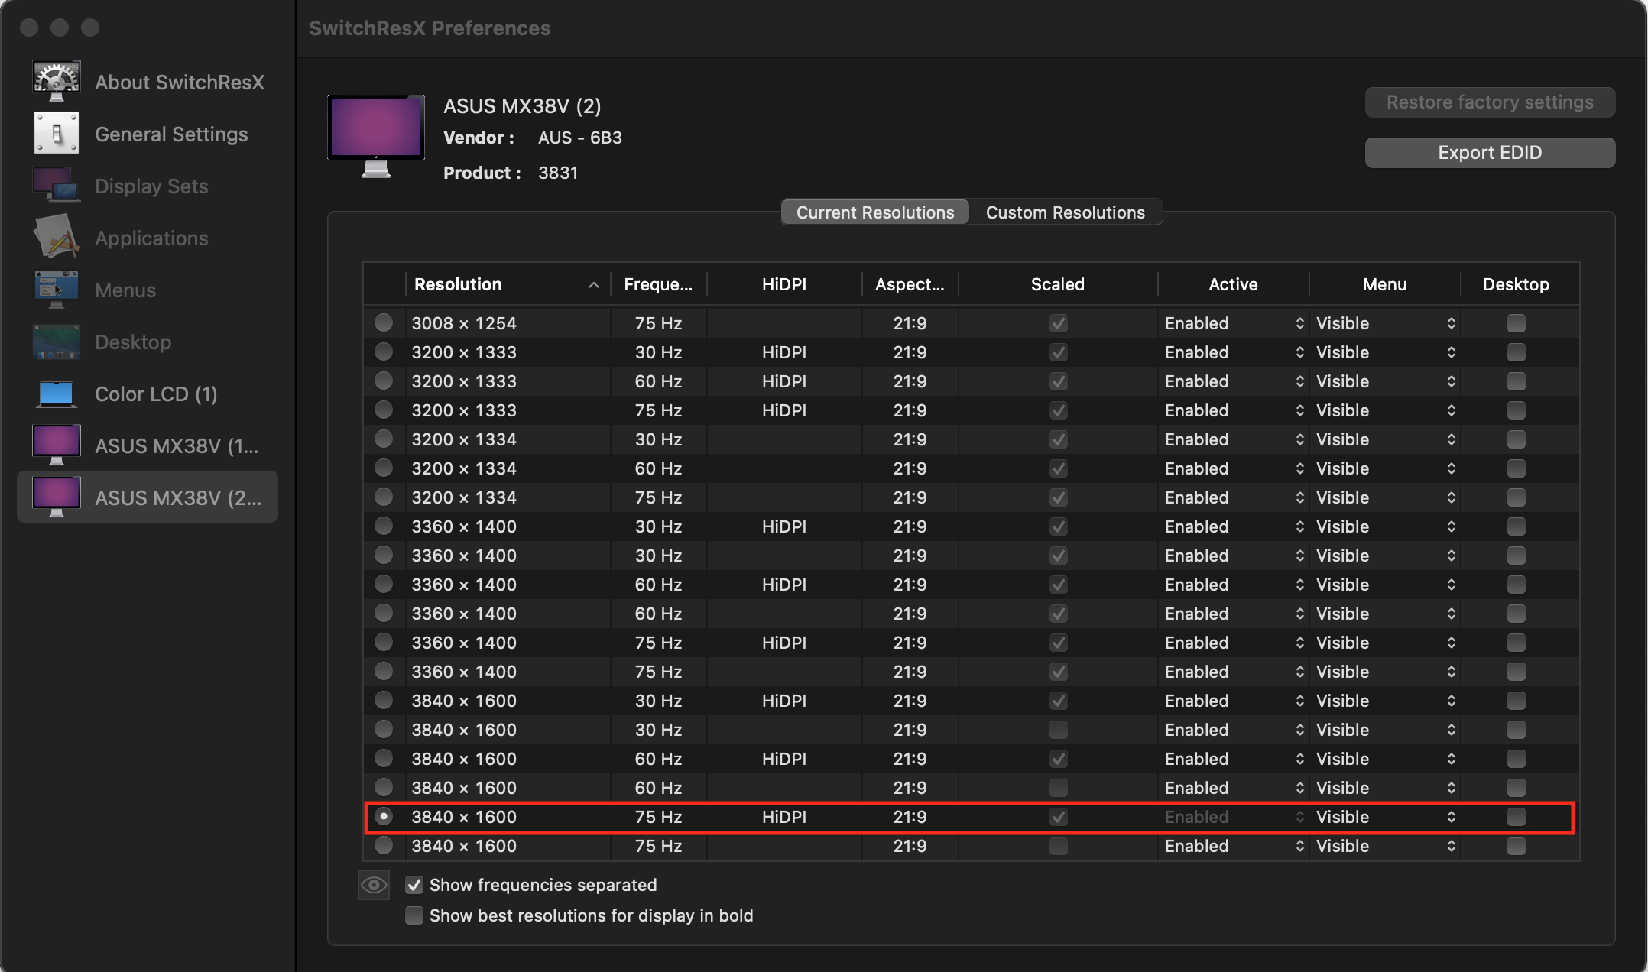Enable Show best resolutions in bold
This screenshot has width=1648, height=972.
(414, 915)
